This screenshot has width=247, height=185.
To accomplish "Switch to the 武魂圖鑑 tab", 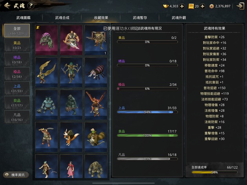I will tap(23, 17).
